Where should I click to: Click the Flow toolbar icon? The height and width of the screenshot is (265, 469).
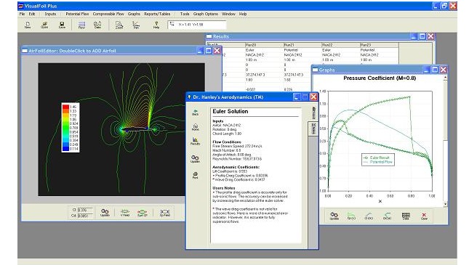[81, 25]
